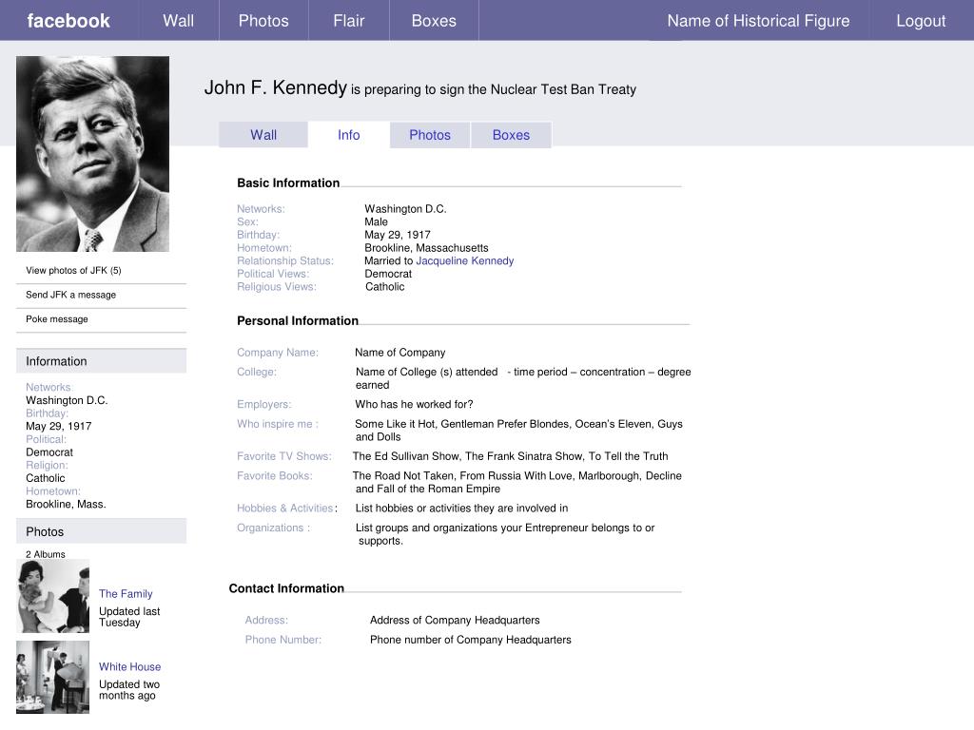Click 'Updated last Tuesday' album text
Image resolution: width=974 pixels, height=730 pixels.
(x=129, y=617)
